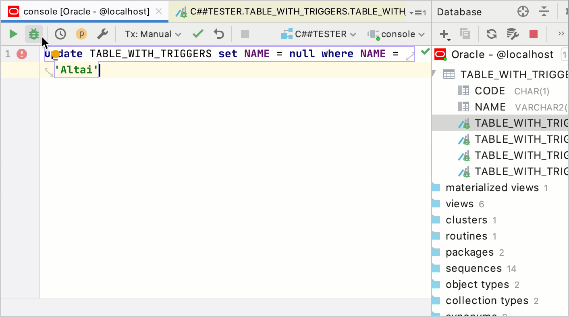
Task: Select the C##TESTER schema switcher
Action: coord(318,34)
